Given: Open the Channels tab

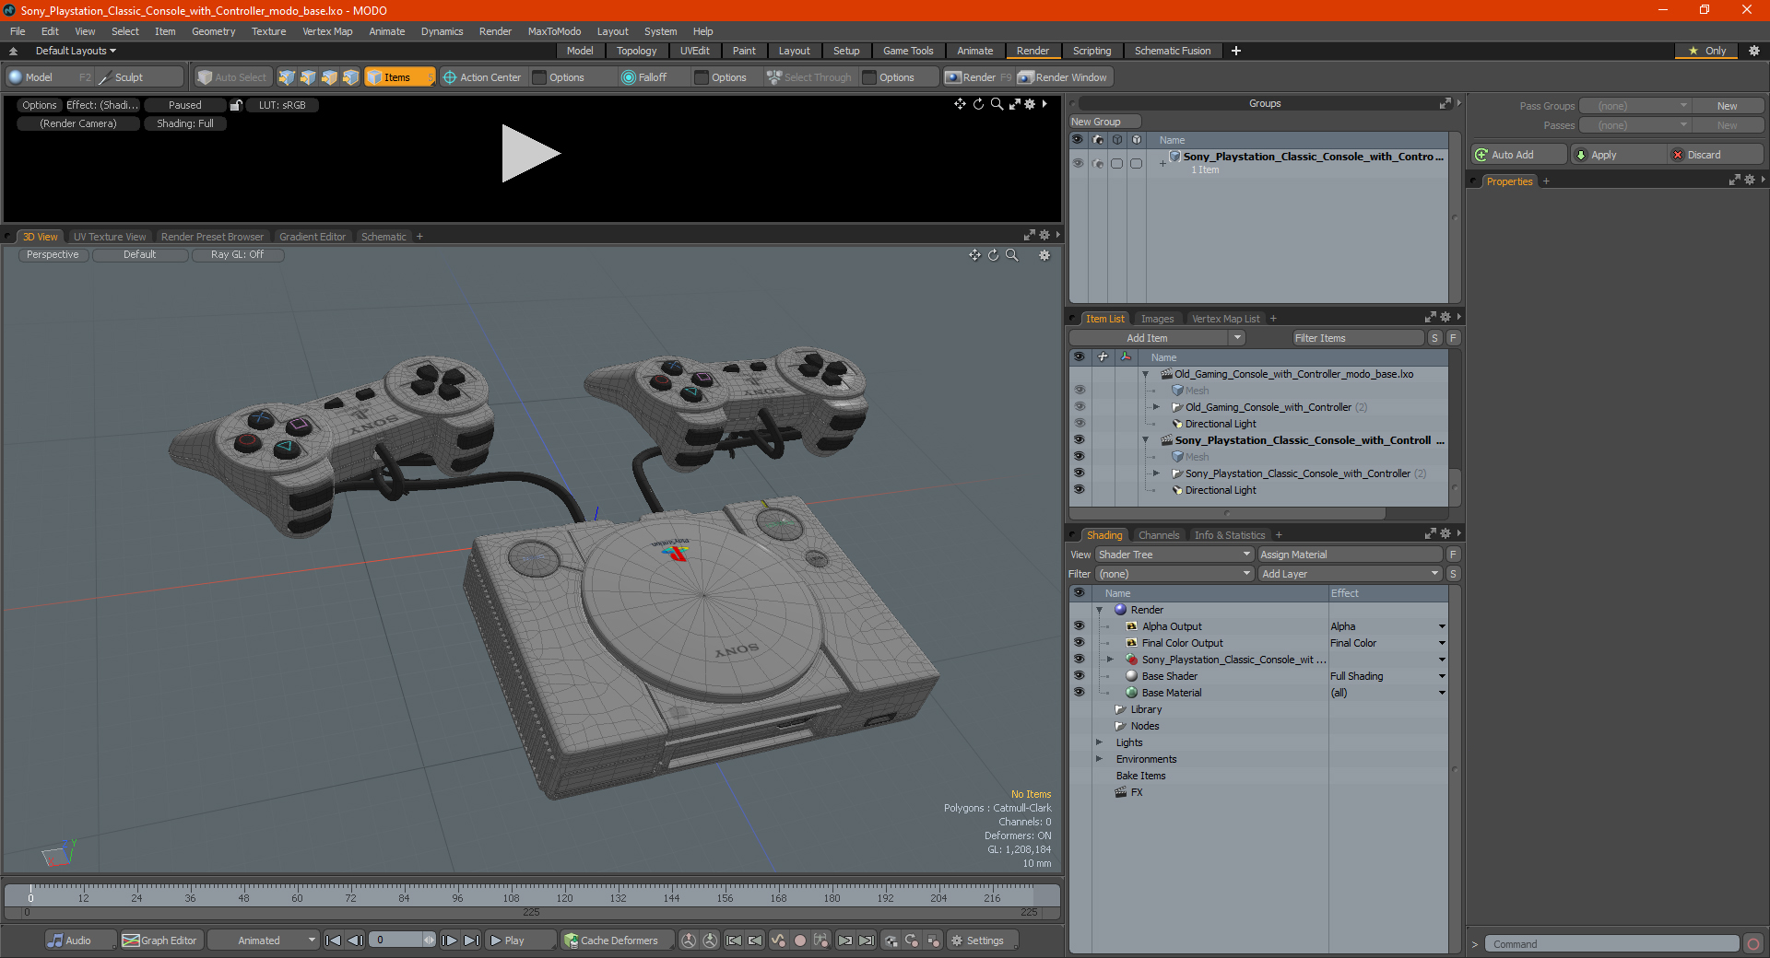Looking at the screenshot, I should coord(1159,535).
